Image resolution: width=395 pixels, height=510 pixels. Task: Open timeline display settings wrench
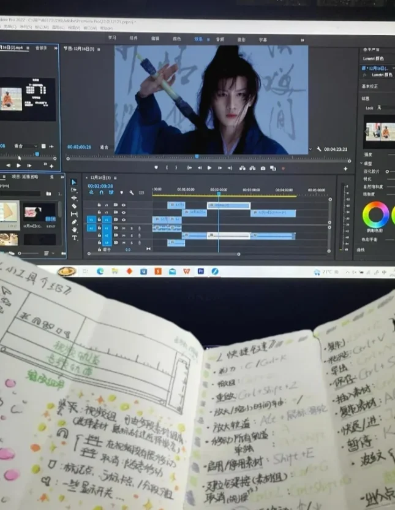pyautogui.click(x=132, y=192)
